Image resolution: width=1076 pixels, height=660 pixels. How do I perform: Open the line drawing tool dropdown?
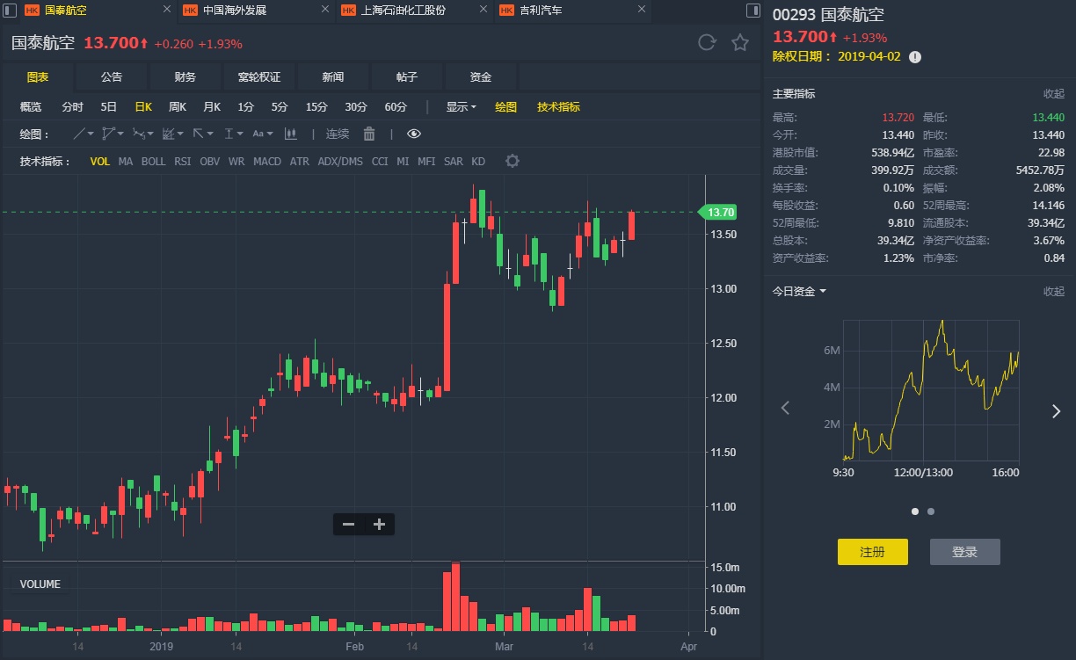tap(84, 134)
